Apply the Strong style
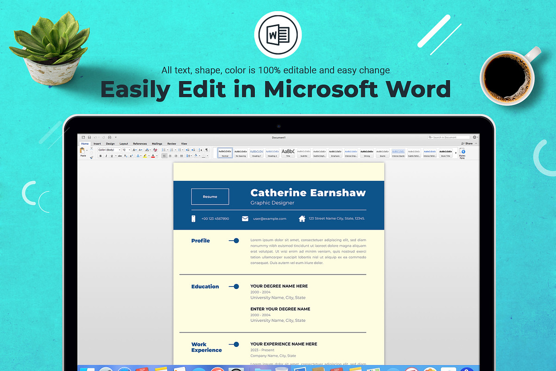 pos(367,153)
